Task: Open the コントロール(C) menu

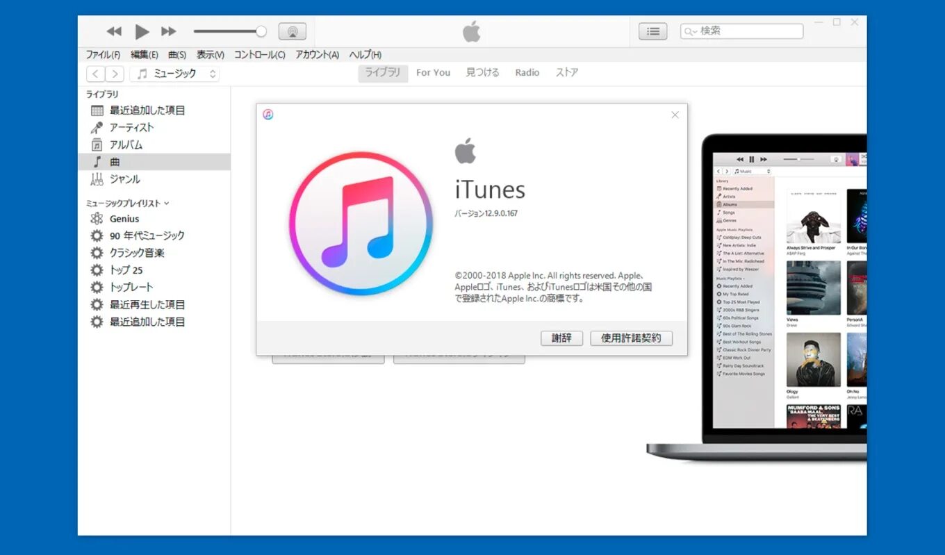Action: click(x=259, y=55)
